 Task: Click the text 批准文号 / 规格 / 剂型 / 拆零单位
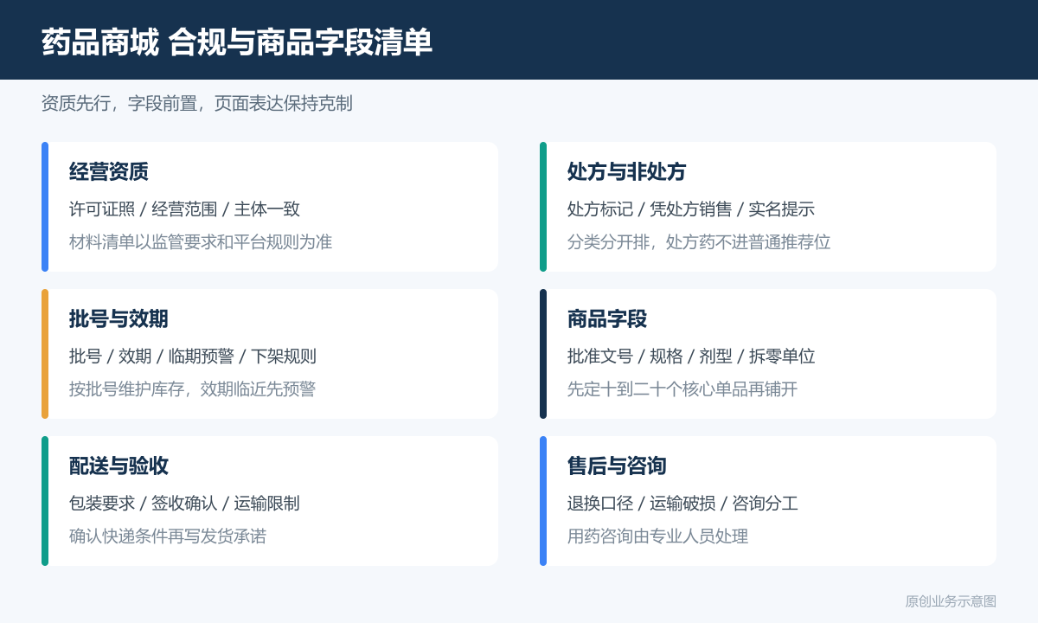(x=691, y=356)
